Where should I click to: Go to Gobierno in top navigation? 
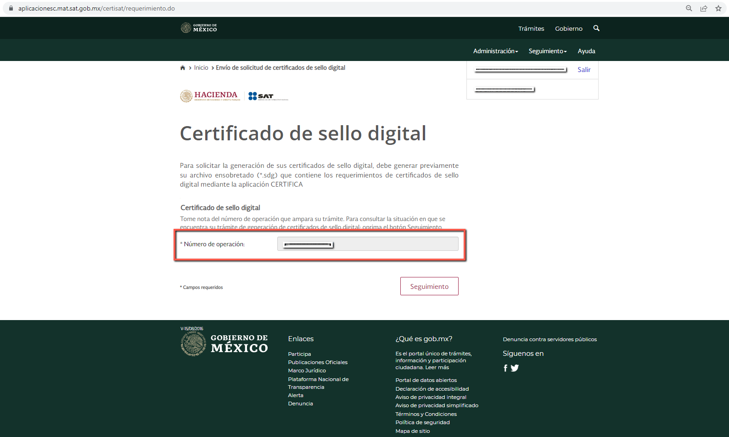point(568,28)
